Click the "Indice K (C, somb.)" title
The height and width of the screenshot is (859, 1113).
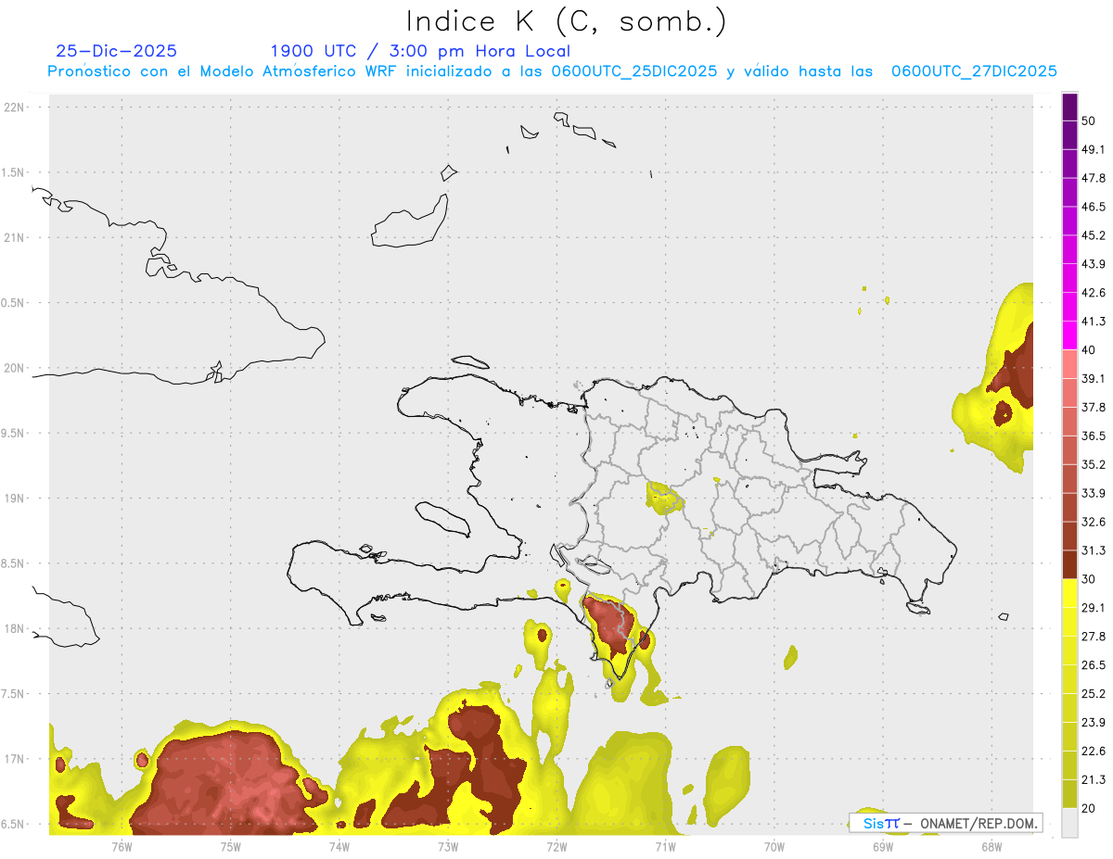[x=567, y=21]
